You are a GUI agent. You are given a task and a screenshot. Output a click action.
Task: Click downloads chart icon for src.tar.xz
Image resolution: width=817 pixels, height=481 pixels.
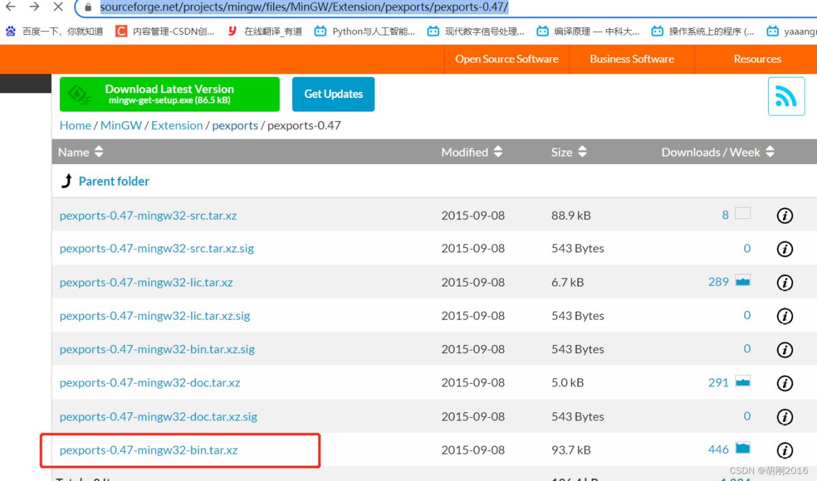pyautogui.click(x=743, y=214)
